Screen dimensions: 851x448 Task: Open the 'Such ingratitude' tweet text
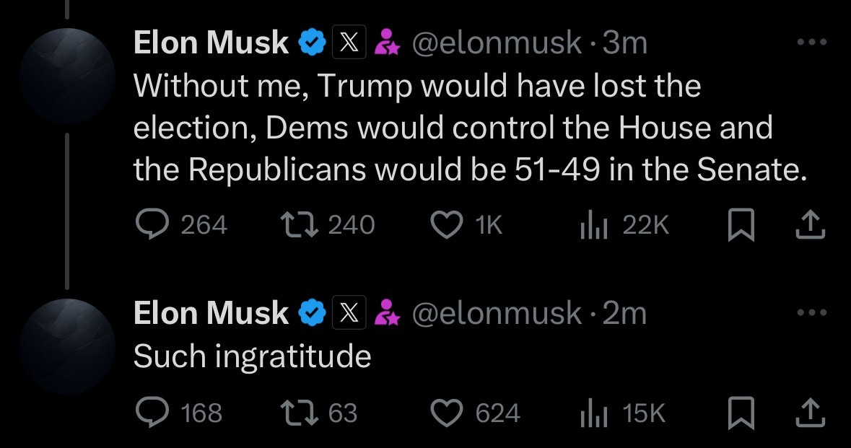coord(252,356)
